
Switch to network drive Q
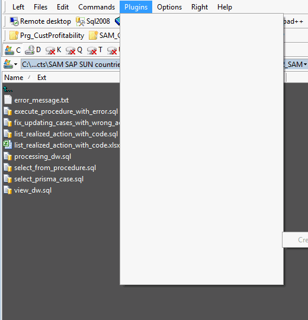click(x=74, y=50)
